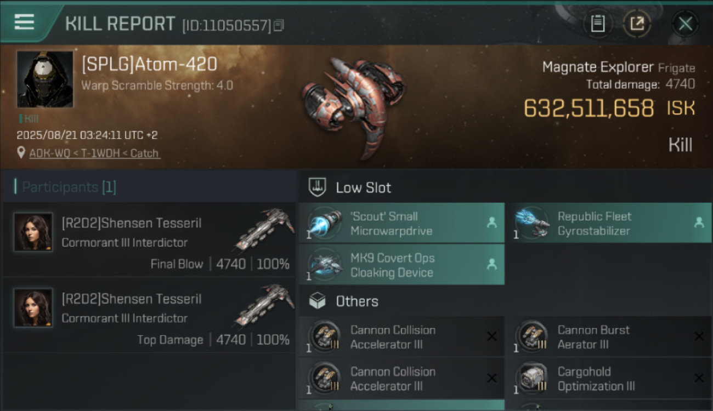Image resolution: width=713 pixels, height=411 pixels.
Task: Click Cargohold Optimization III item
Action: point(609,378)
